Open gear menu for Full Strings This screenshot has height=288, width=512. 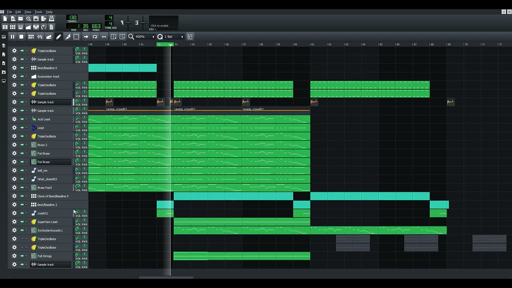click(14, 256)
